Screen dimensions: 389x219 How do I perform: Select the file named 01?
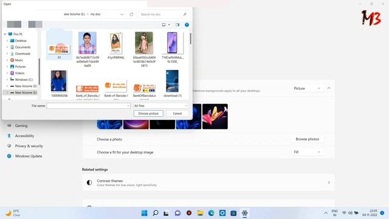click(59, 45)
